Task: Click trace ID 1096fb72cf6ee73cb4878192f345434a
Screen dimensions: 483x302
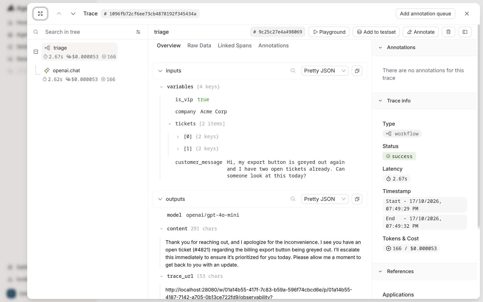Action: tap(150, 14)
